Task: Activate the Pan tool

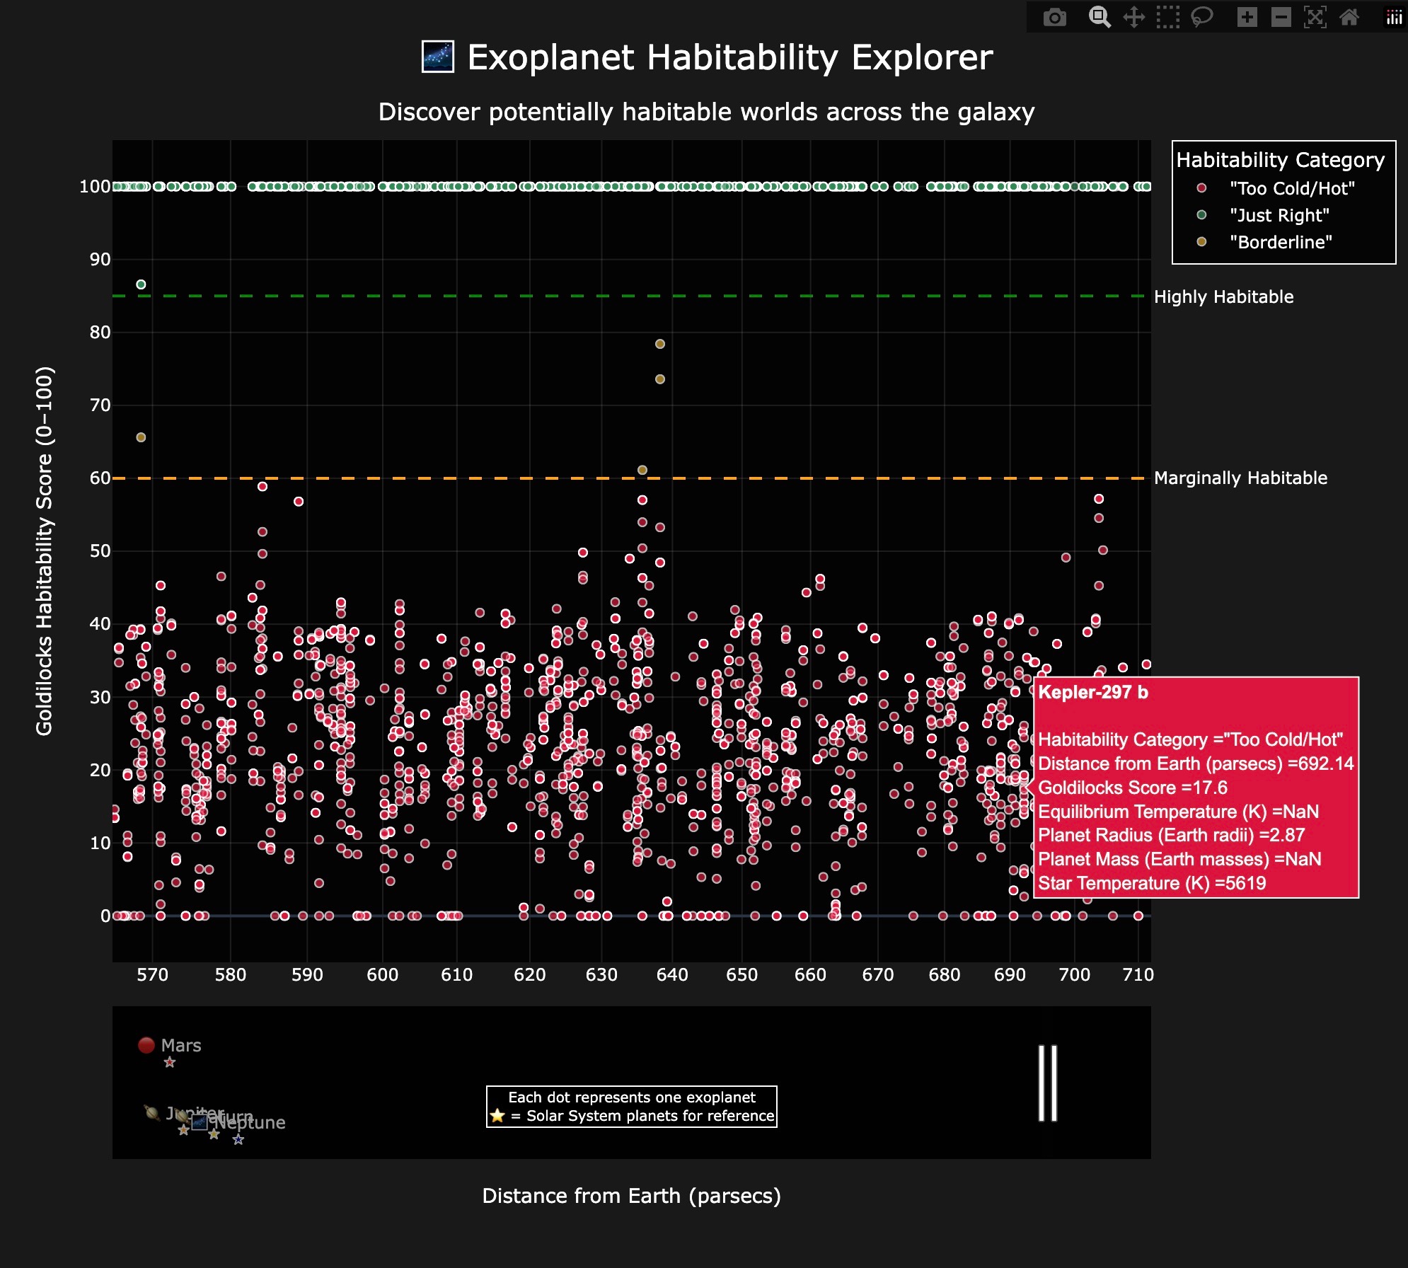Action: (x=1133, y=17)
